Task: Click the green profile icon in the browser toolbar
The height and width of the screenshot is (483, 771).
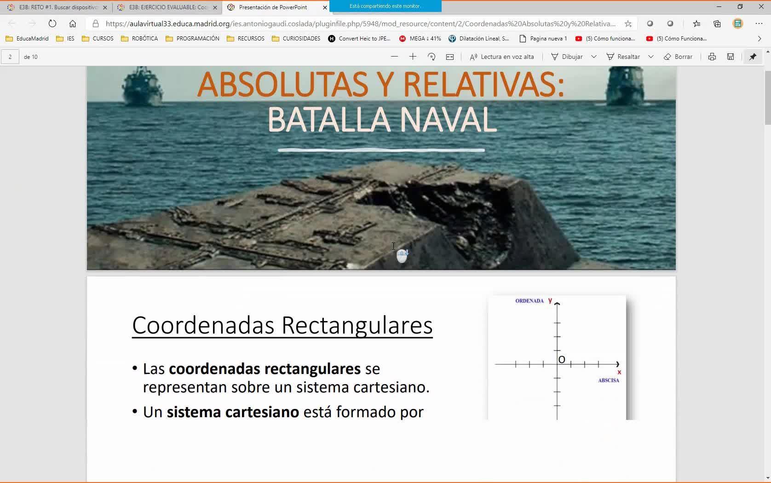Action: click(738, 23)
